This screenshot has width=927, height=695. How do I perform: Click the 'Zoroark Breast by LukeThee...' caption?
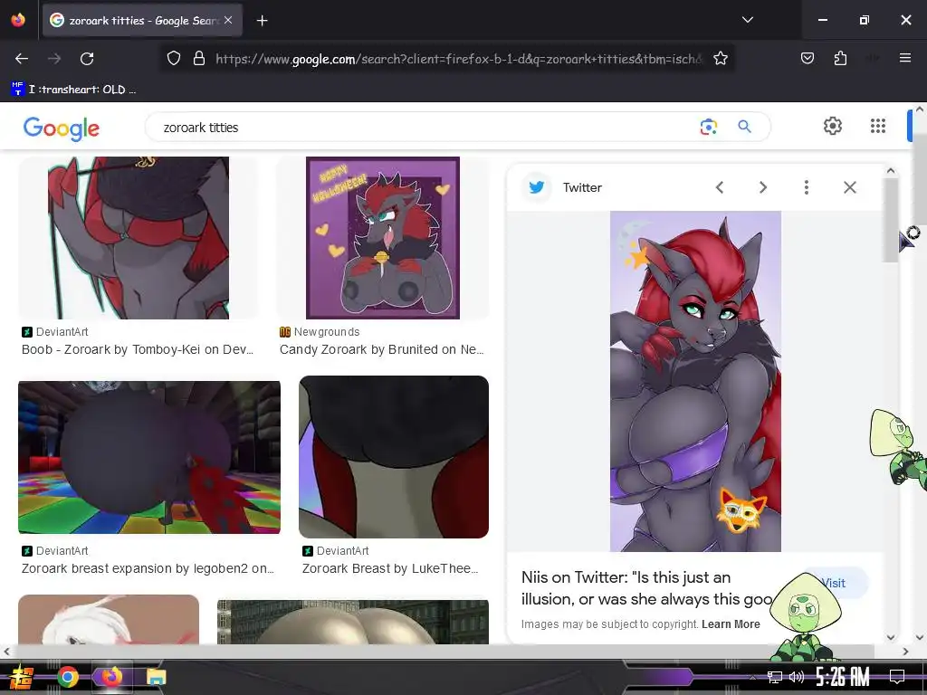tap(390, 568)
